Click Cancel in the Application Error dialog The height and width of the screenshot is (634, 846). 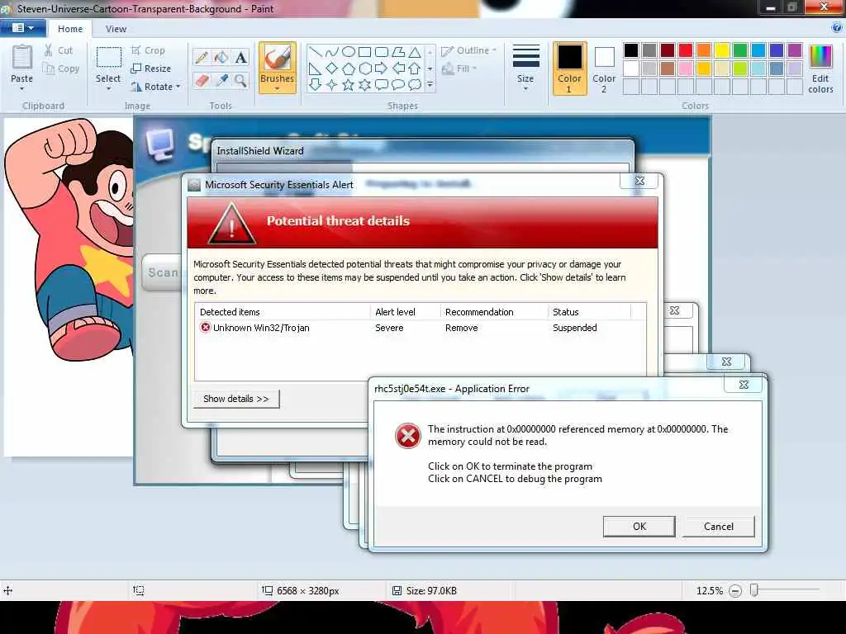pyautogui.click(x=719, y=527)
